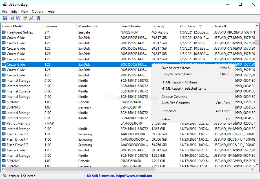Click the Copy Selected Items toolbar icon
The image size is (260, 179).
click(x=18, y=18)
